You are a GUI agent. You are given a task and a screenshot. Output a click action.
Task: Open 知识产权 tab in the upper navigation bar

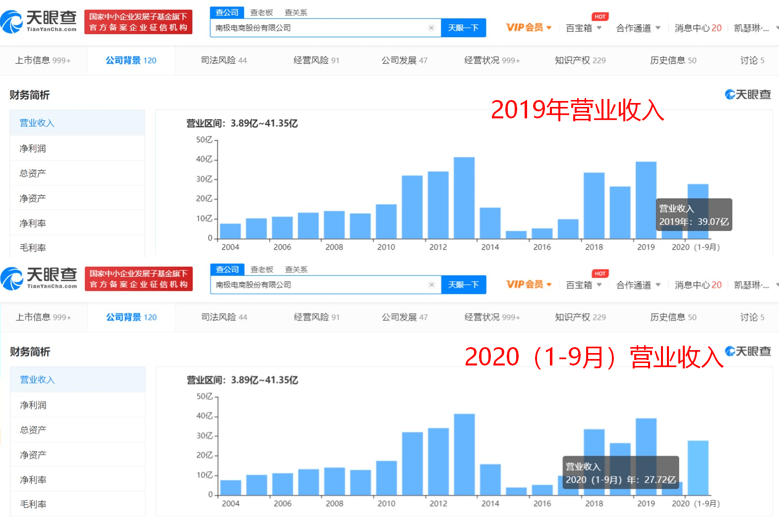580,60
